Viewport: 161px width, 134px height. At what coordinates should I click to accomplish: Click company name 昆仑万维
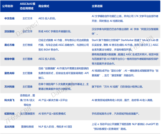click(x=9, y=45)
